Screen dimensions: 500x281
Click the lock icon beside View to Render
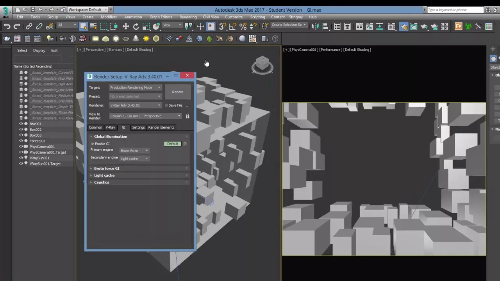187,116
